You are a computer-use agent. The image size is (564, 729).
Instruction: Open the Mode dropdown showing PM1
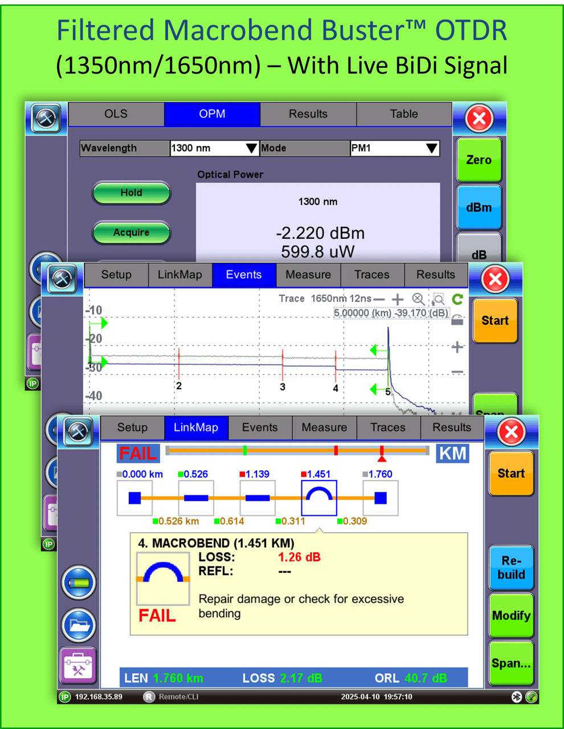[x=394, y=148]
